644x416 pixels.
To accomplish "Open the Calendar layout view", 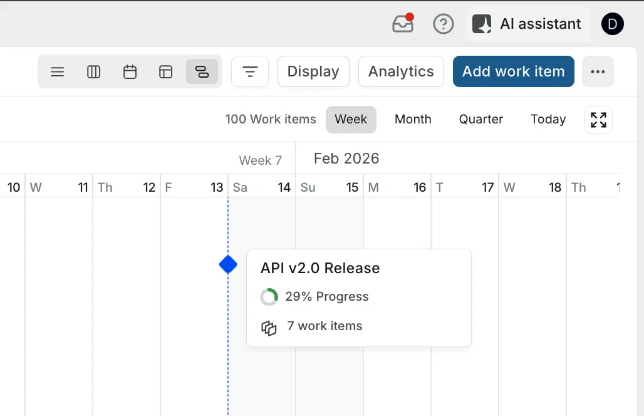I will click(130, 71).
